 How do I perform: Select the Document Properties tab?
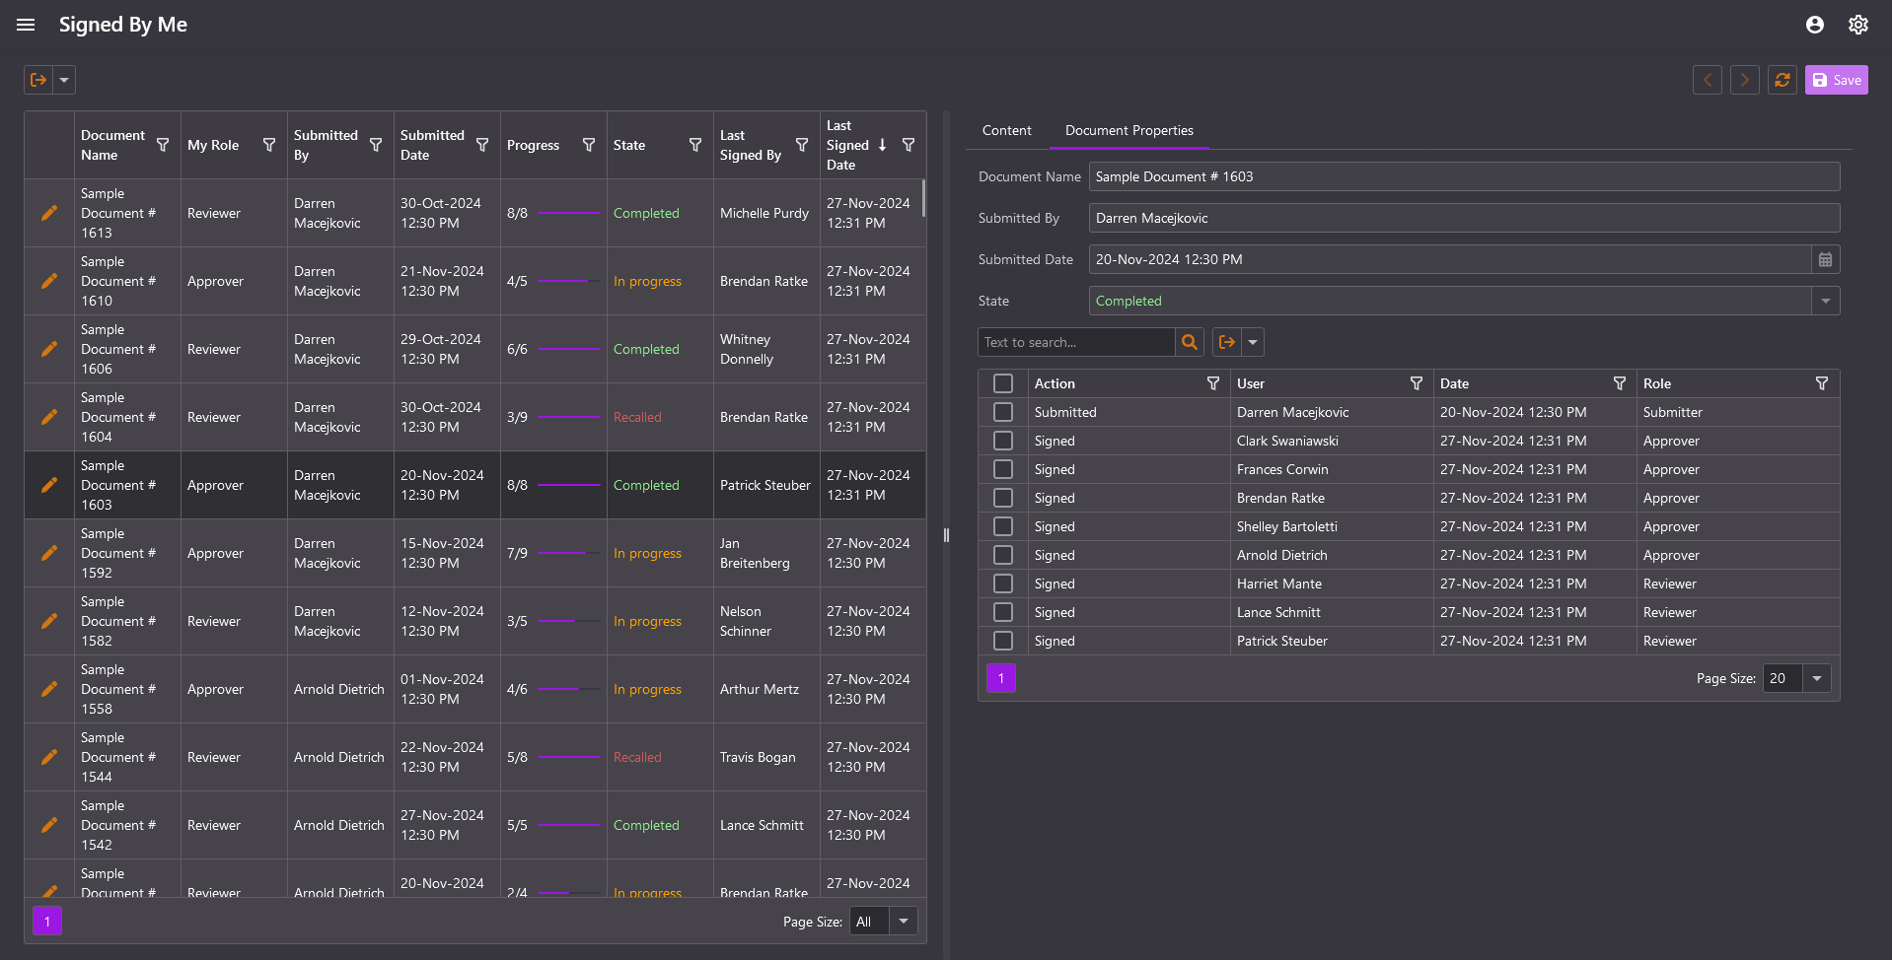click(1128, 130)
